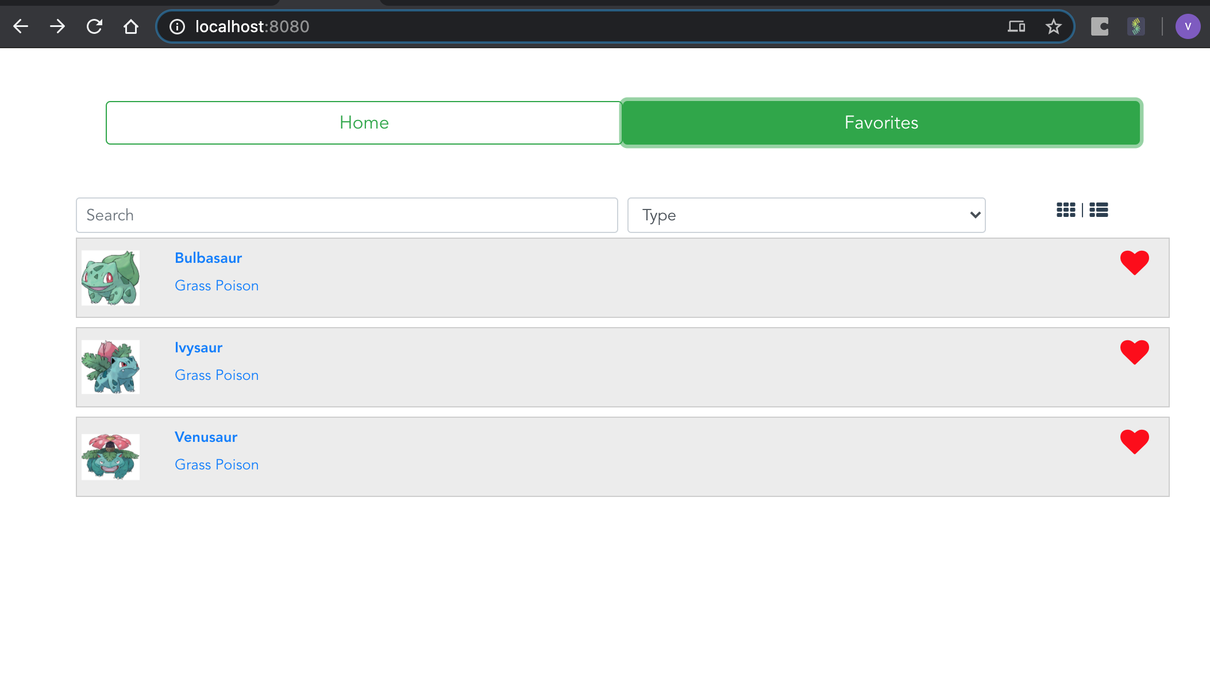
Task: Click the Bulbasaur thumbnail image
Action: (110, 278)
